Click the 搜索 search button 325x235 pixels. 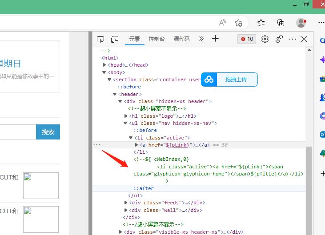coord(48,132)
